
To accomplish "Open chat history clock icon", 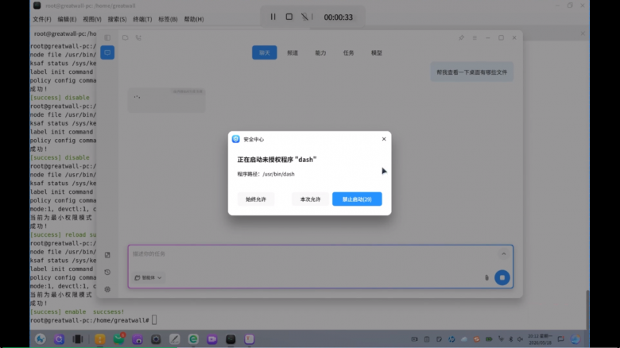I will (x=107, y=272).
